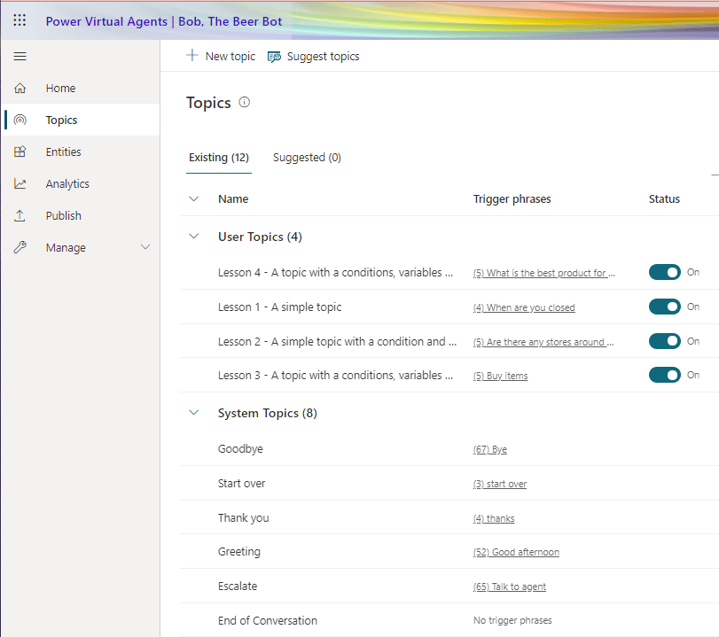Collapse the System Topics group

pyautogui.click(x=194, y=414)
